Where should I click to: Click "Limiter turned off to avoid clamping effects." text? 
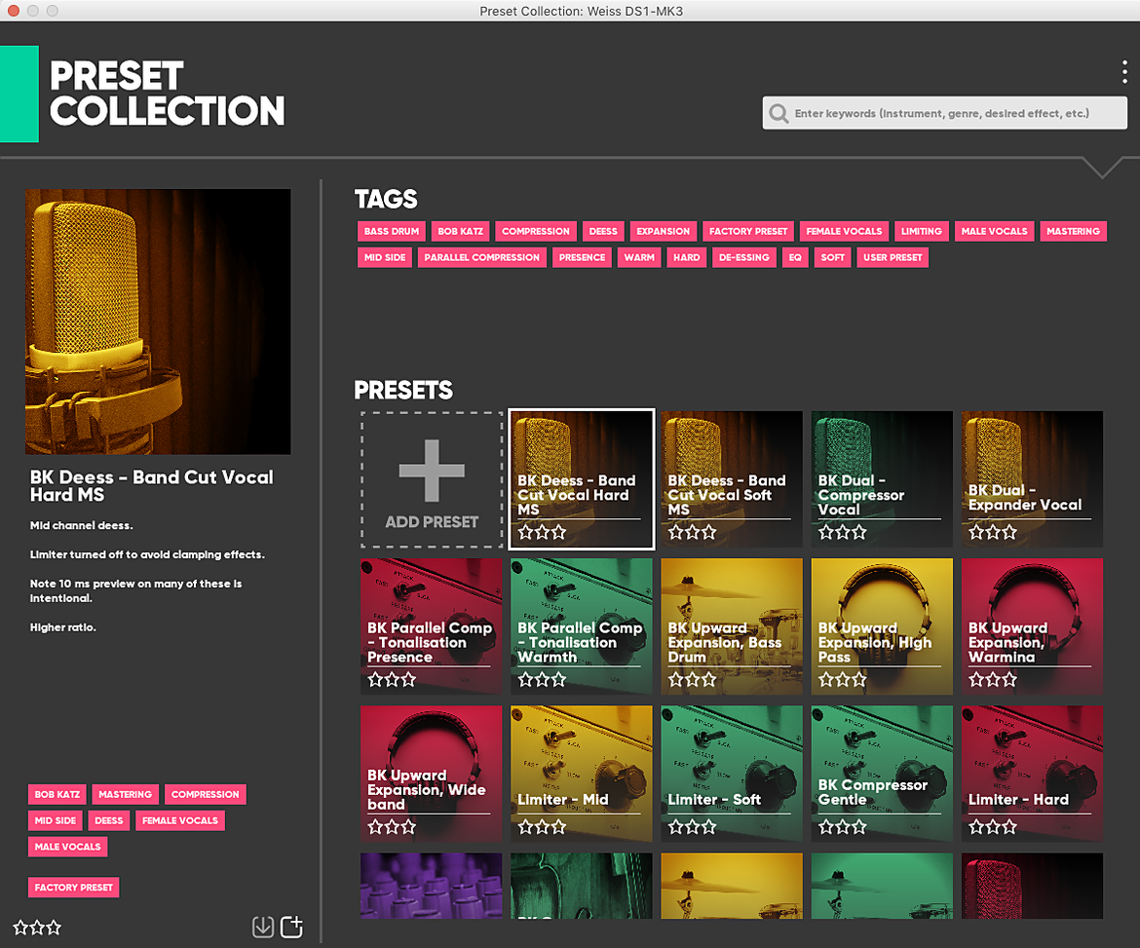point(147,554)
